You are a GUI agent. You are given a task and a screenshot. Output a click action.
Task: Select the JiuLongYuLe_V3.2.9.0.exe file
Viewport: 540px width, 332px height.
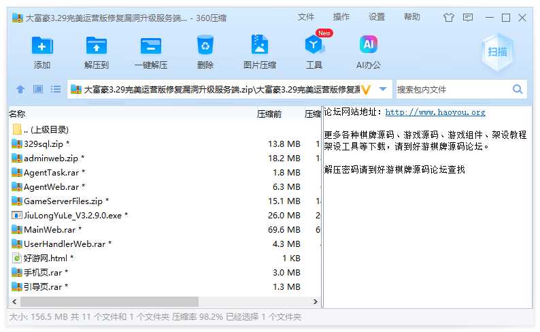tap(165, 216)
